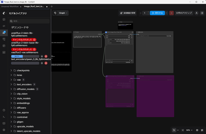Open the run options dropdown arrow

coord(167,13)
